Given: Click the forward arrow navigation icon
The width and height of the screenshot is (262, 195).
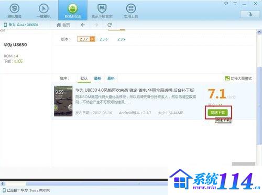Looking at the screenshot, I should [96, 25].
